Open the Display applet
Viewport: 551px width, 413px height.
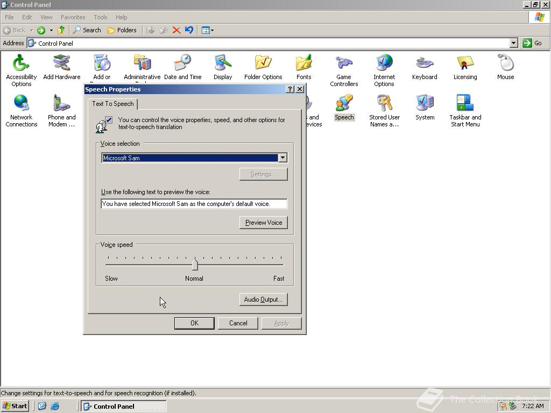223,67
